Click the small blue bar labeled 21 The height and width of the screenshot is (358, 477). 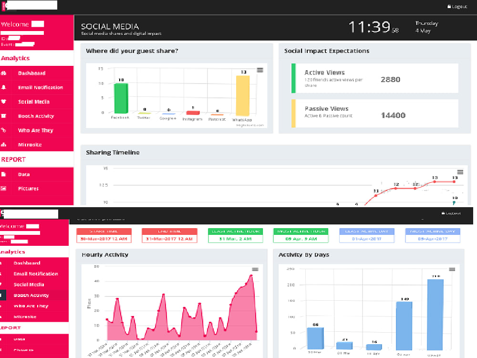344,346
